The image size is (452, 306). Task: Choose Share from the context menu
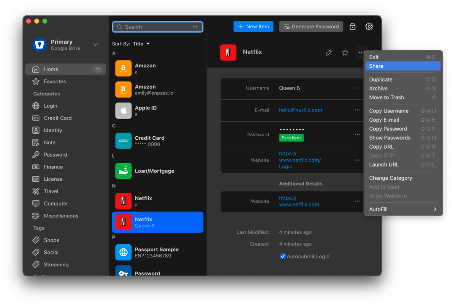click(403, 66)
